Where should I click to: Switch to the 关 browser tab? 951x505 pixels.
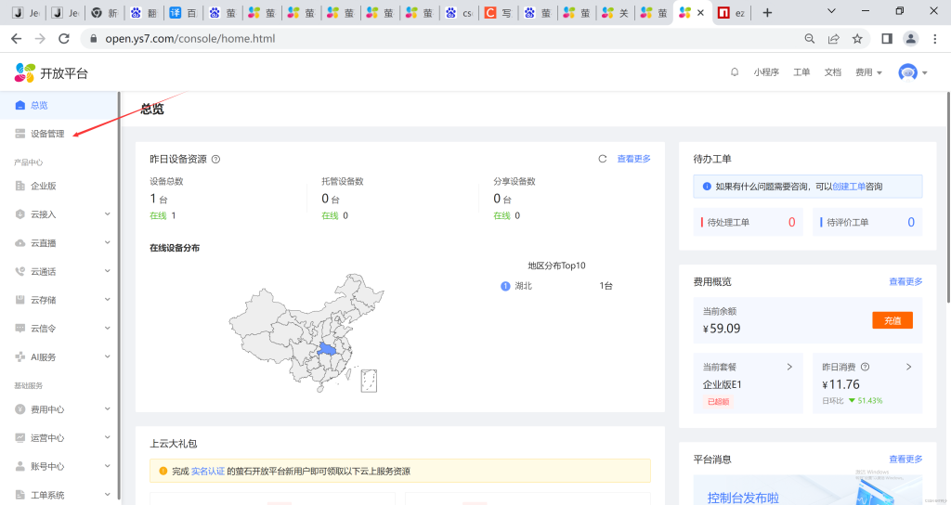pos(616,13)
